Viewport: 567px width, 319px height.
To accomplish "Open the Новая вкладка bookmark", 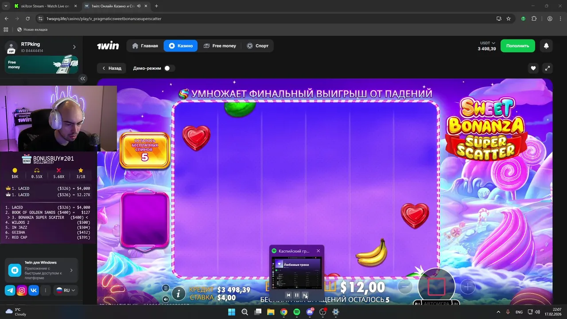I will pyautogui.click(x=32, y=30).
